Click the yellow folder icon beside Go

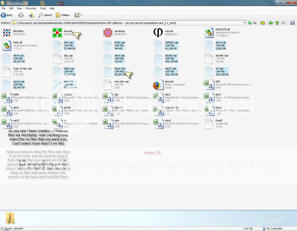point(262,23)
